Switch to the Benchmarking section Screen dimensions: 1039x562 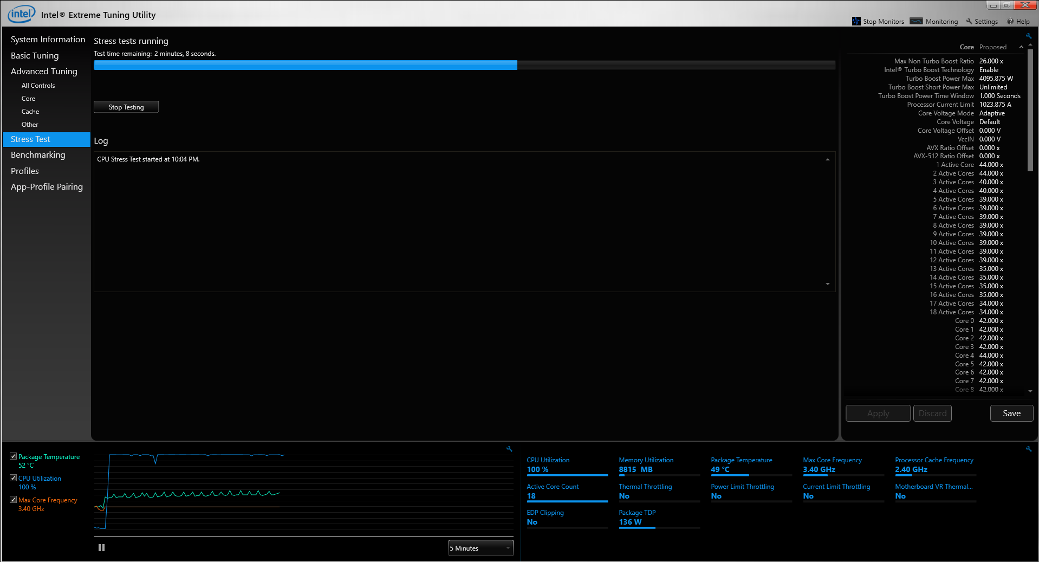(38, 155)
